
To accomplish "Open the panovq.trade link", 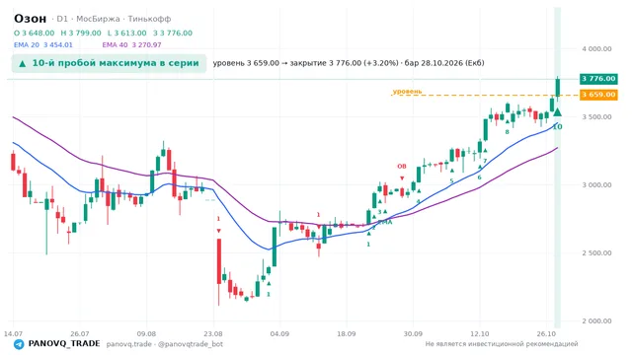I will coord(129,344).
